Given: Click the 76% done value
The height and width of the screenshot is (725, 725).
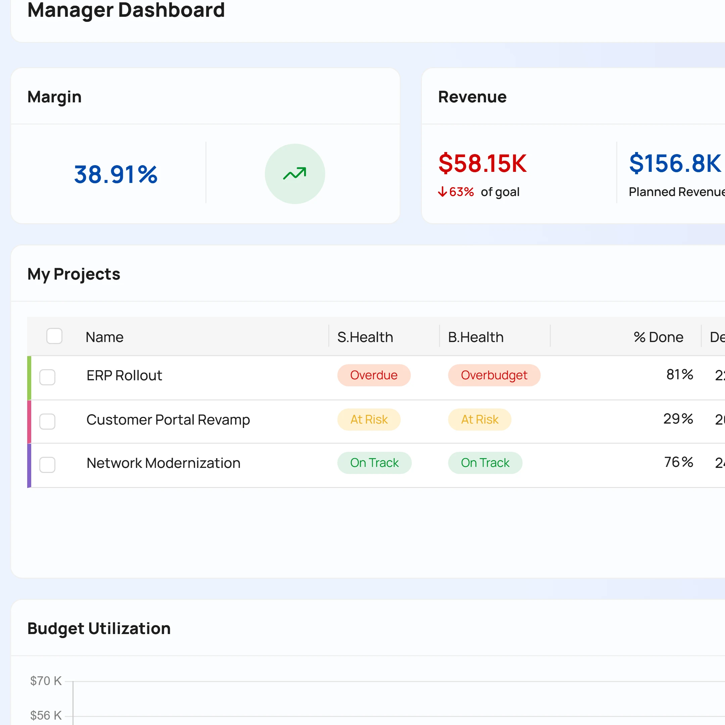Looking at the screenshot, I should tap(678, 462).
